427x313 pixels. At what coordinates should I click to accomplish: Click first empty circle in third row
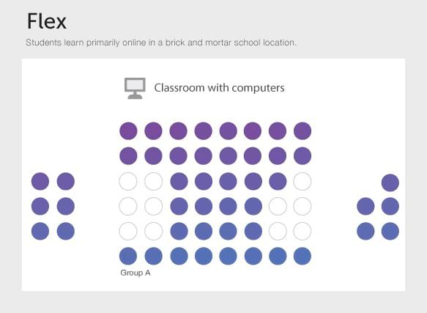coord(128,181)
